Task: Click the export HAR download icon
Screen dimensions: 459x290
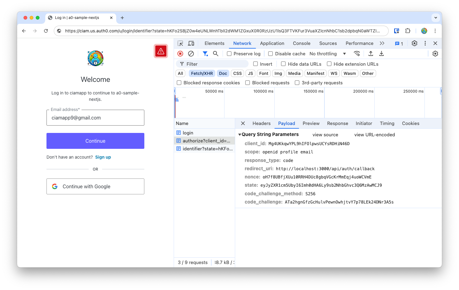Action: coord(381,54)
